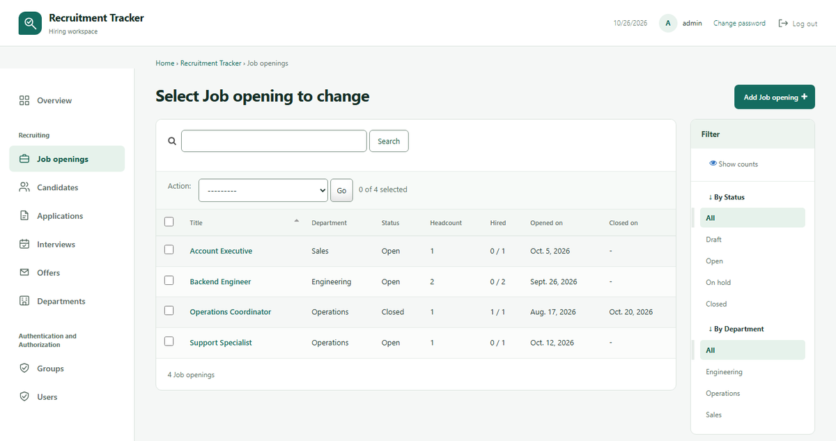Click the log out arrow icon
836x441 pixels.
[783, 23]
